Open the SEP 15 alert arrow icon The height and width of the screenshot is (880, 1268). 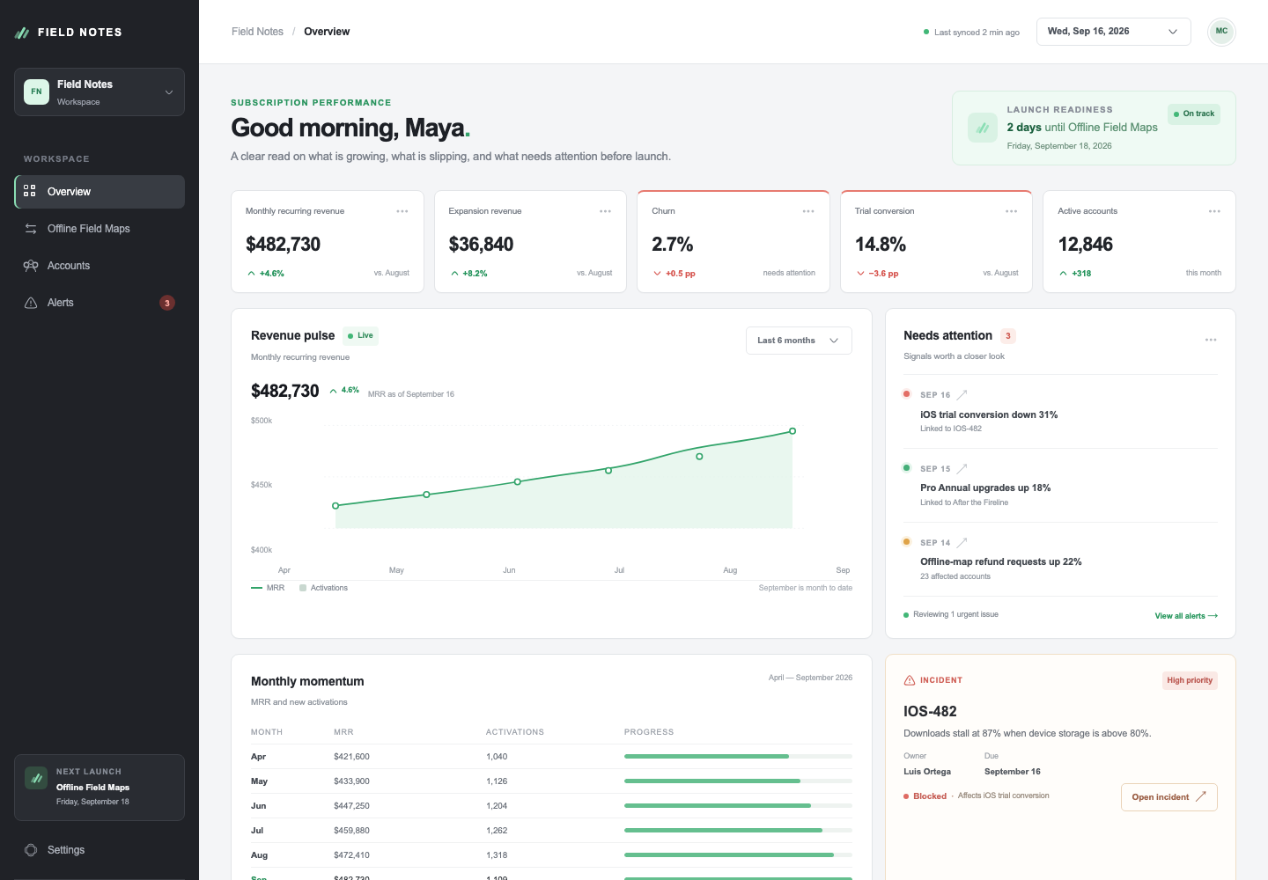pyautogui.click(x=962, y=469)
